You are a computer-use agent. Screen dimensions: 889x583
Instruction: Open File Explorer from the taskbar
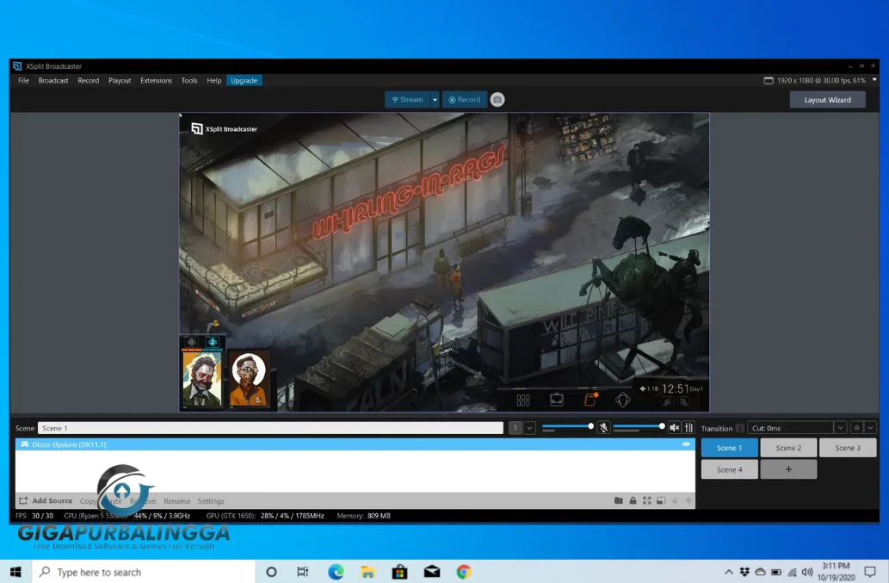[x=367, y=572]
